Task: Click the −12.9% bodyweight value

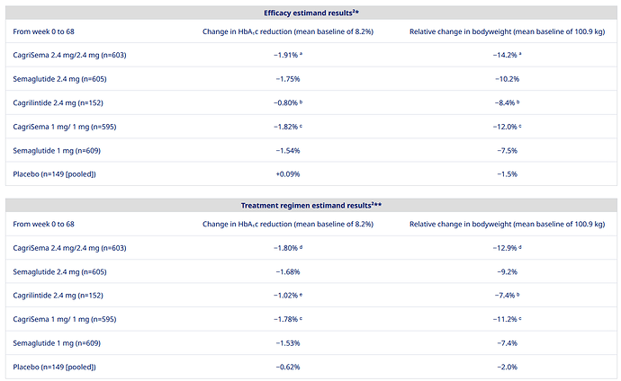Action: 507,248
